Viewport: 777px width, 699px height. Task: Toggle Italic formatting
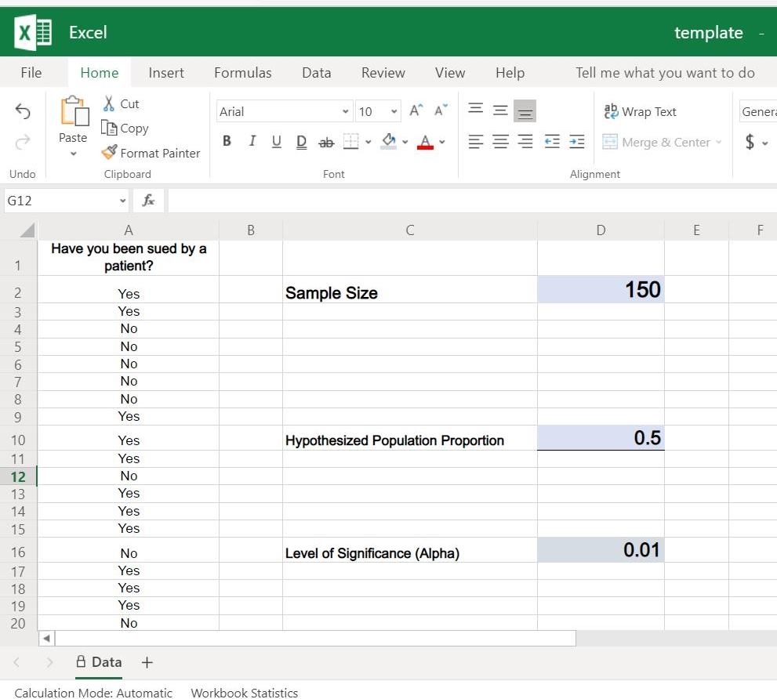coord(252,142)
